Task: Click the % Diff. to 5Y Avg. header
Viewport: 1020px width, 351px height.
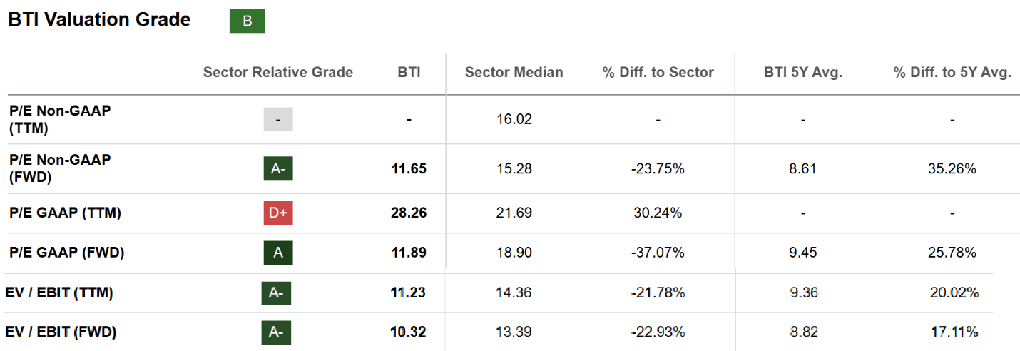Action: pos(952,72)
